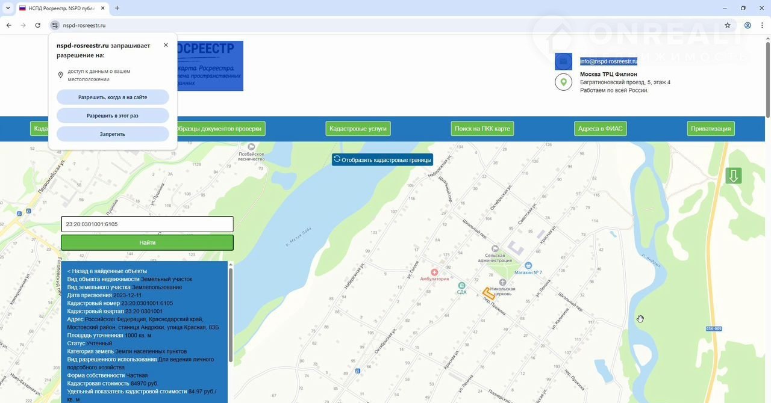771x403 pixels.
Task: Click the Псебайское лесничество map marker
Action: click(x=251, y=147)
